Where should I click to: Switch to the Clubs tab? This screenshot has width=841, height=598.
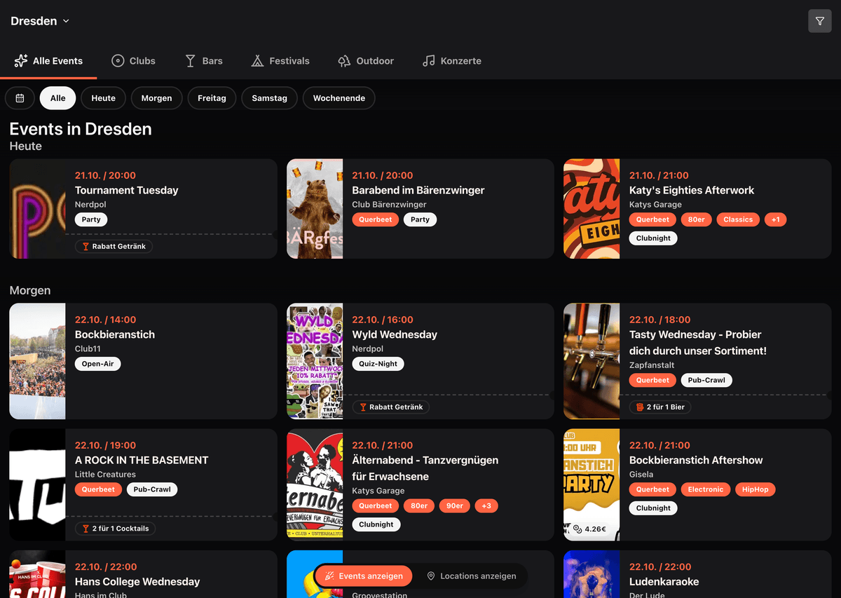pos(133,61)
